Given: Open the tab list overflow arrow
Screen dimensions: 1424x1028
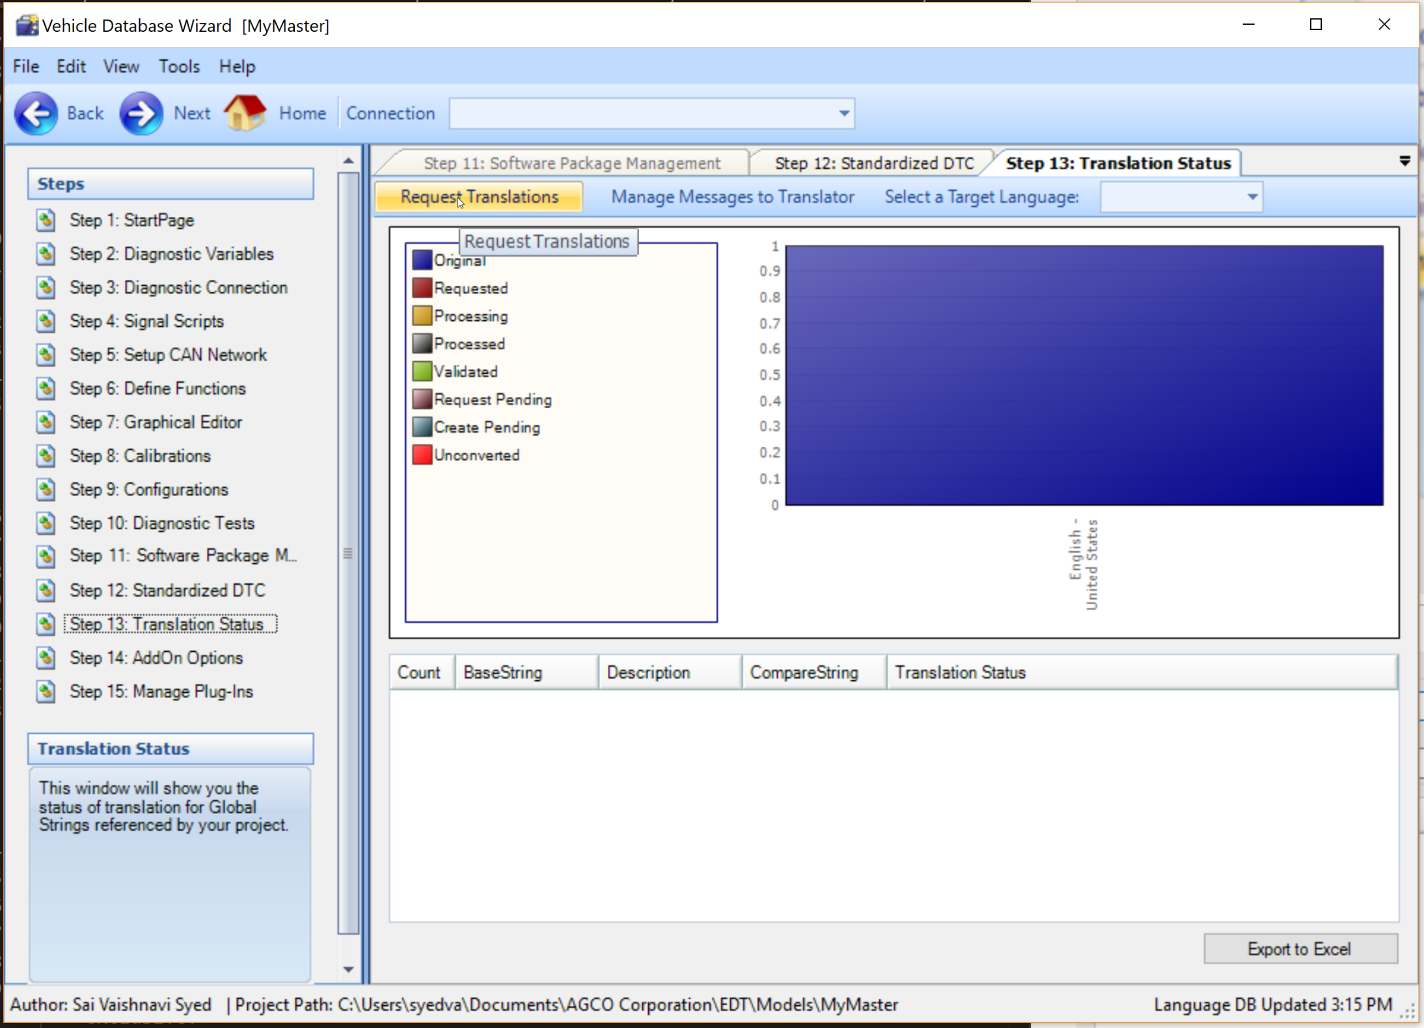Looking at the screenshot, I should tap(1404, 161).
